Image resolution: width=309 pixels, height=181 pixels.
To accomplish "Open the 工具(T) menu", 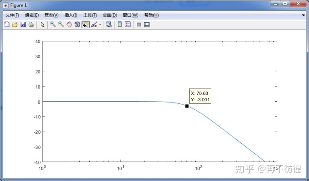I will tap(90, 15).
